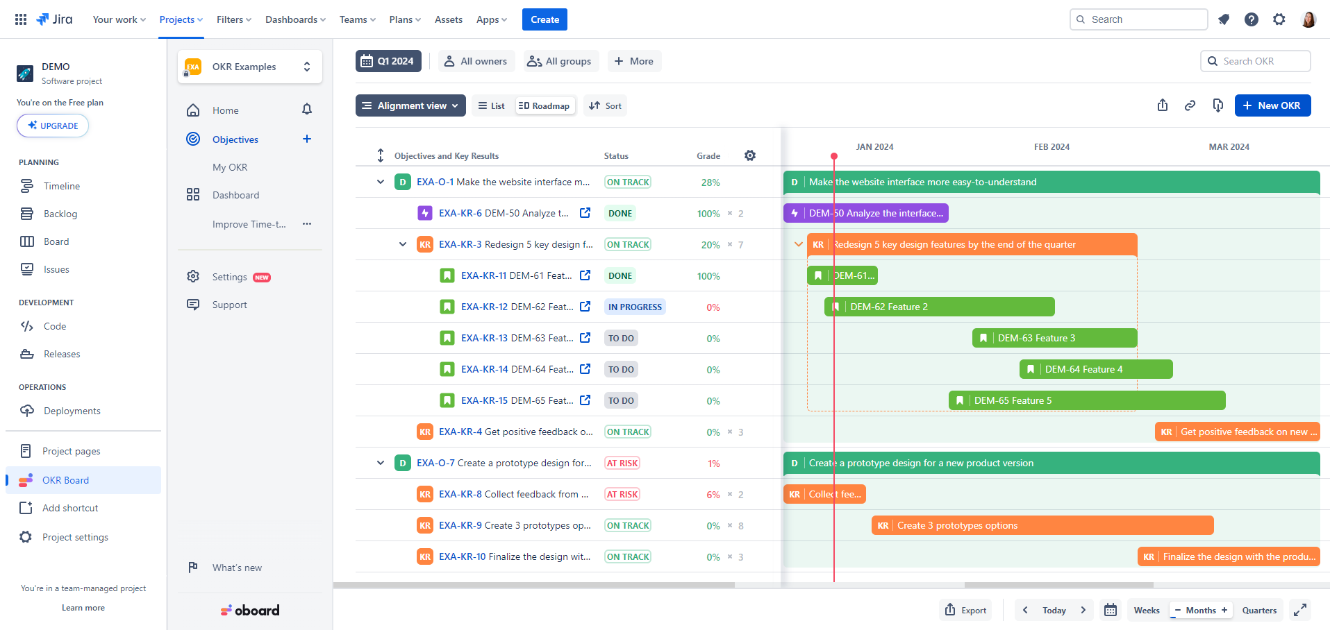Open the Jira app switcher grid

click(x=21, y=19)
